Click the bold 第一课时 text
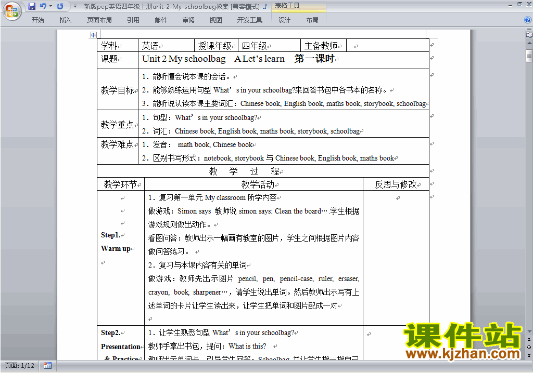Image resolution: width=533 pixels, height=373 pixels. (x=314, y=58)
